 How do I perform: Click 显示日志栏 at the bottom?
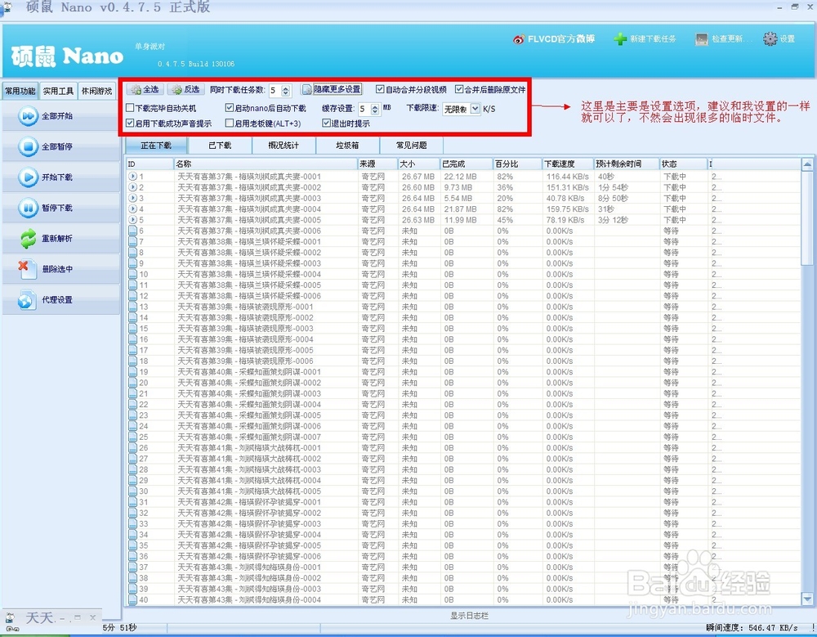click(469, 616)
